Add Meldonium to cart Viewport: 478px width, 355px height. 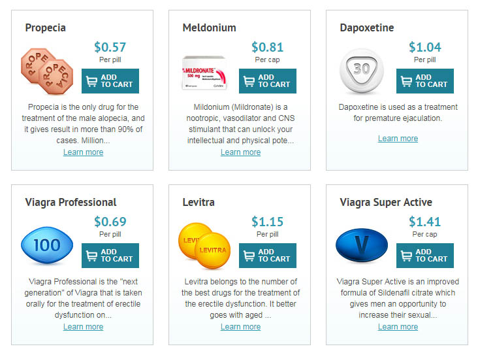268,81
